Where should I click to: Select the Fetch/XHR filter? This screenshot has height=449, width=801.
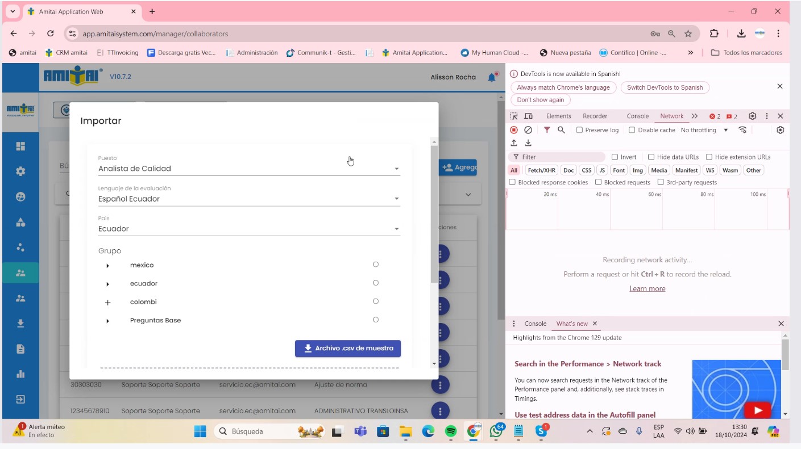pyautogui.click(x=541, y=170)
